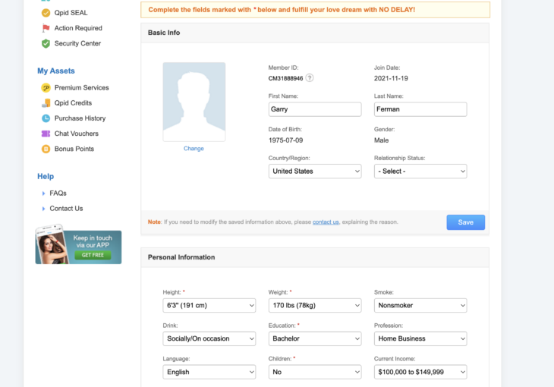Expand the Height dropdown

click(209, 305)
